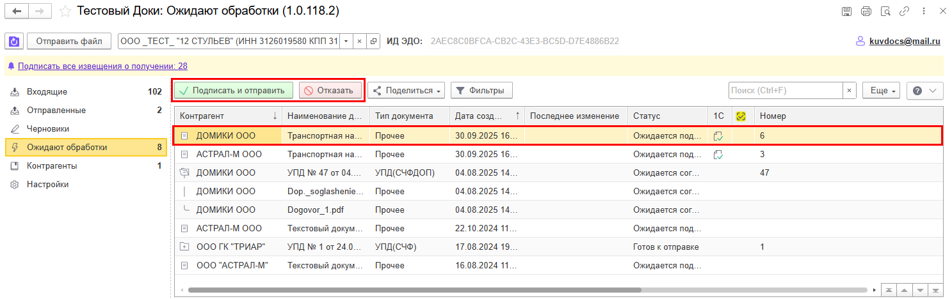The height and width of the screenshot is (299, 952).
Task: Click the save (floppy disk) icon
Action: [x=846, y=11]
